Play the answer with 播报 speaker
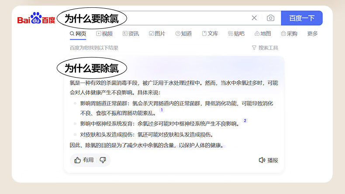345x194 pixels. pyautogui.click(x=268, y=160)
